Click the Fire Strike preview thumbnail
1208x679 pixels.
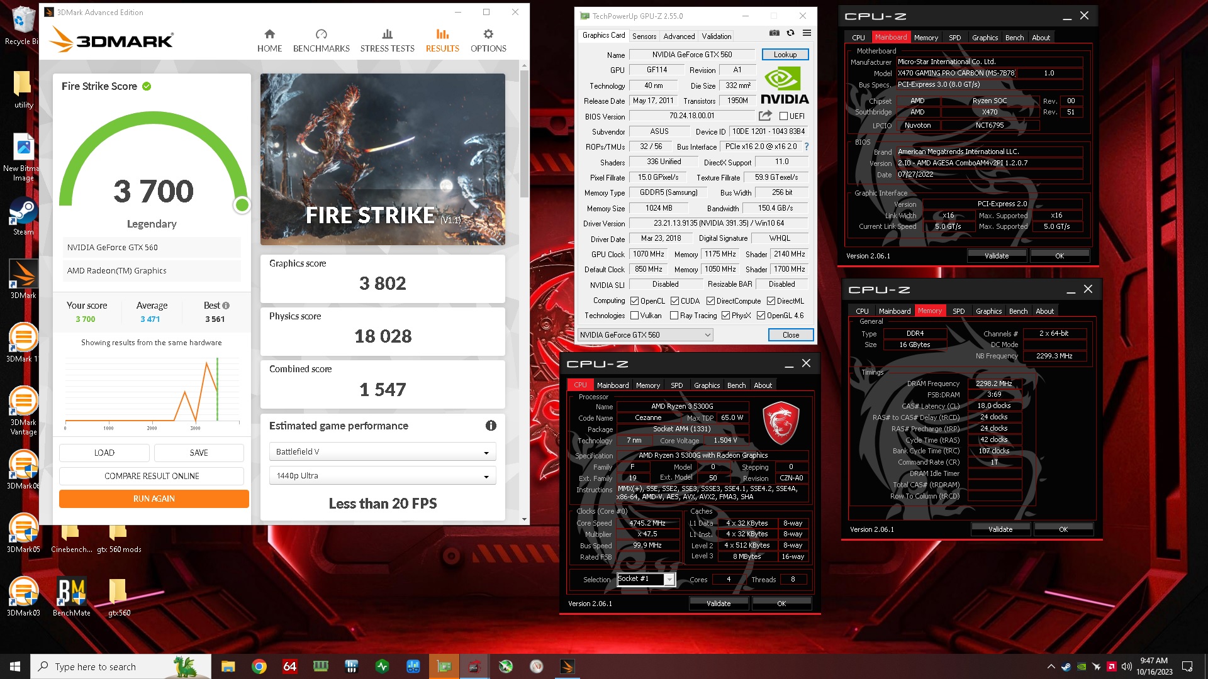click(x=383, y=159)
